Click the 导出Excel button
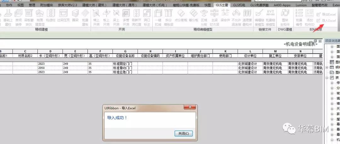The width and height of the screenshot is (340, 144). point(326,14)
